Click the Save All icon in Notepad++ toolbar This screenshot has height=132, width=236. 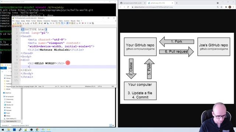point(20,23)
